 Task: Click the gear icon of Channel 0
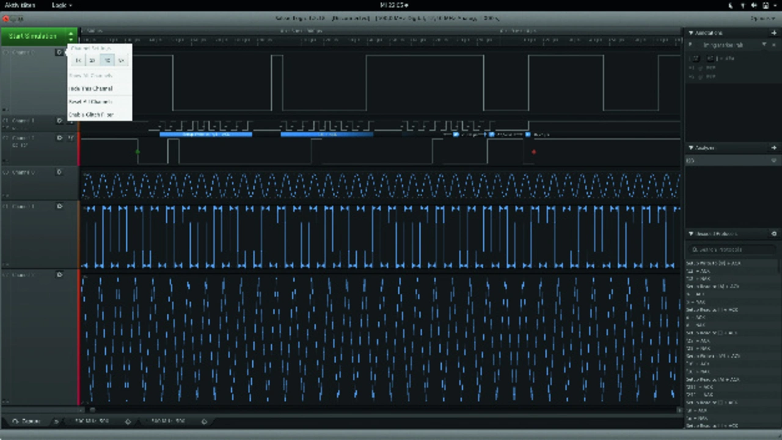tap(59, 52)
